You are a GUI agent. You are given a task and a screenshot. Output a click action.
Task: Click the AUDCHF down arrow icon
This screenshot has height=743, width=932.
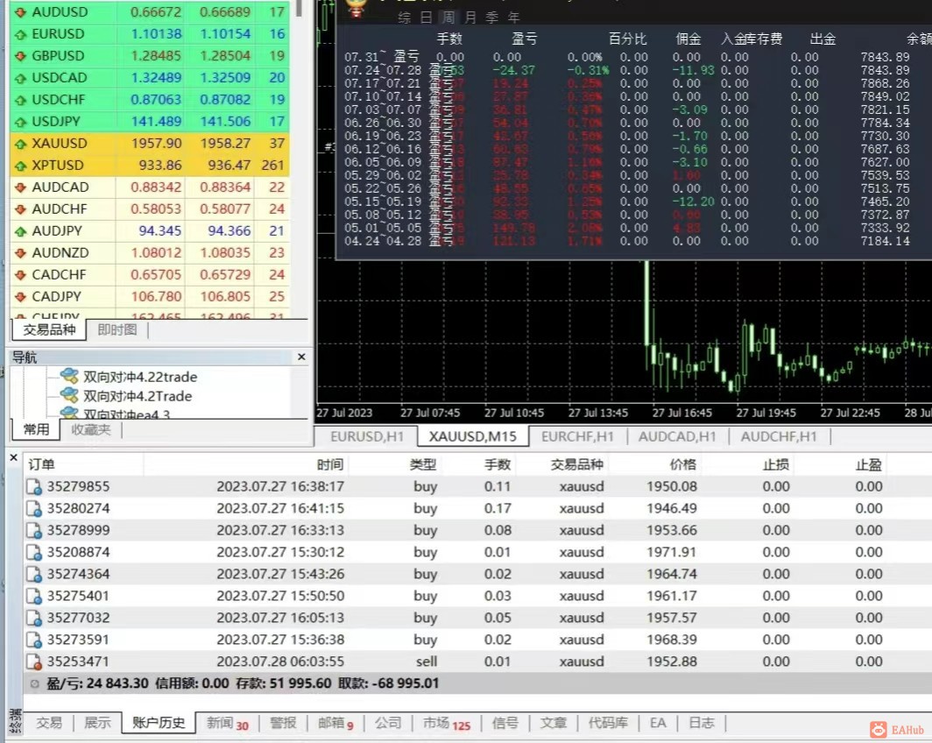pos(21,209)
